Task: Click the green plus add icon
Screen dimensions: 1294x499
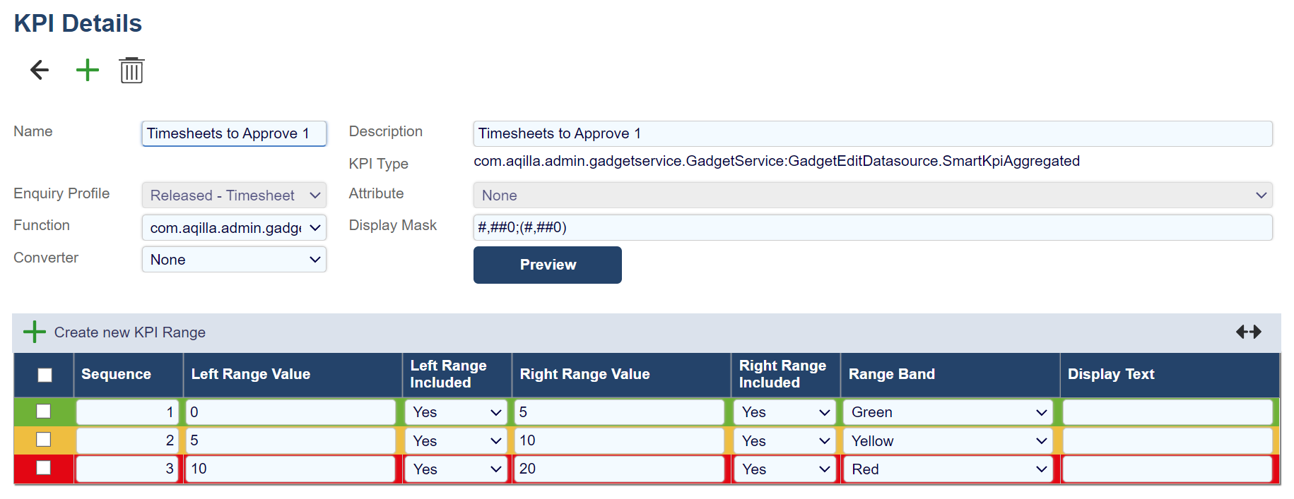Action: tap(88, 70)
